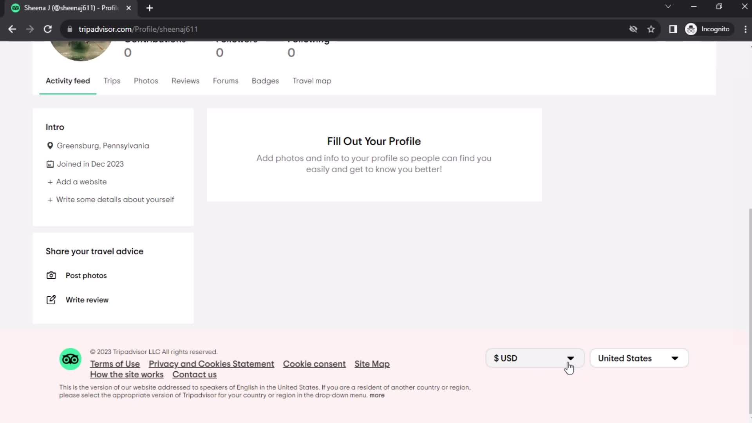Open the Badges tab
The width and height of the screenshot is (752, 423).
pyautogui.click(x=266, y=81)
